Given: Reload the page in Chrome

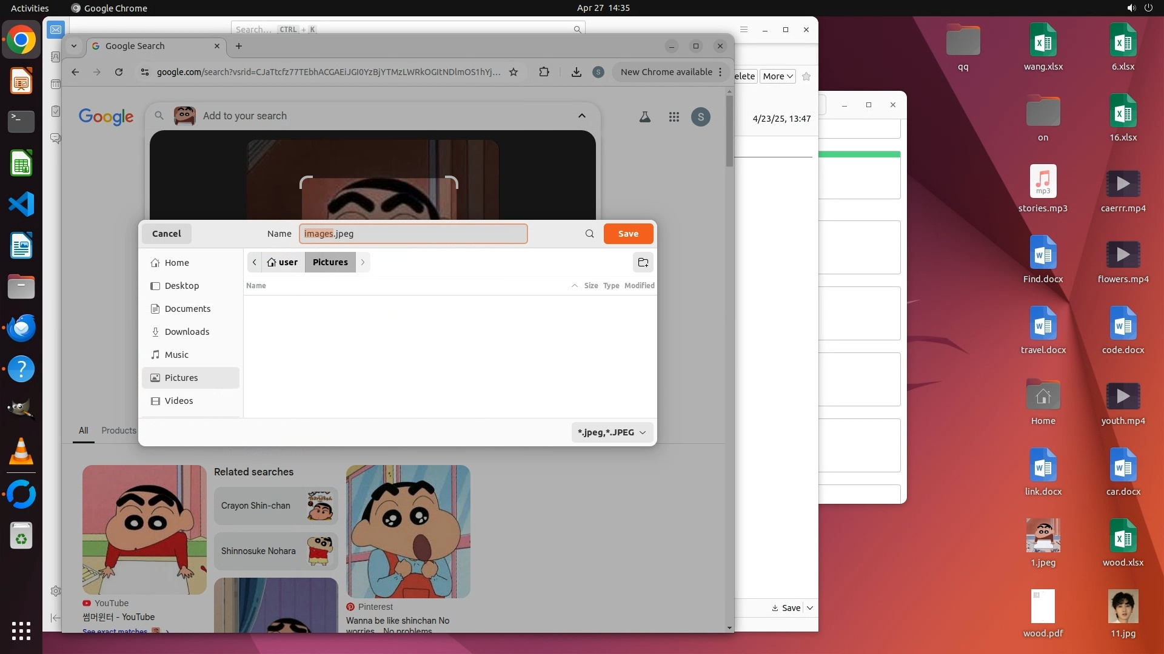Looking at the screenshot, I should point(119,72).
